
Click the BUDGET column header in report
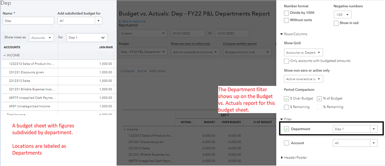(x=209, y=122)
